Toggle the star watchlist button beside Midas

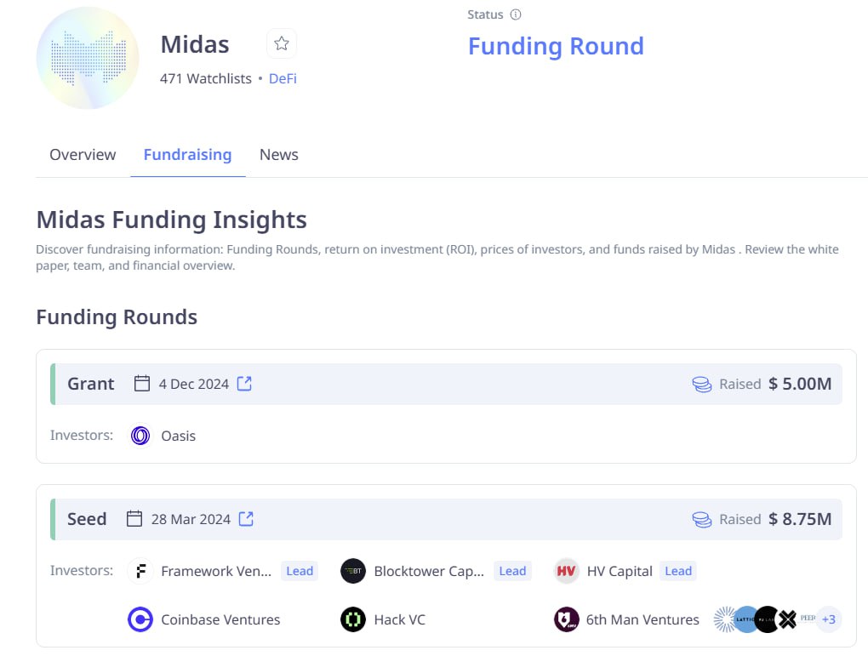[x=281, y=43]
